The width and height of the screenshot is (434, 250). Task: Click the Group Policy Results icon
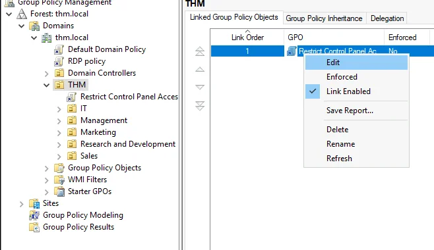[x=34, y=228]
